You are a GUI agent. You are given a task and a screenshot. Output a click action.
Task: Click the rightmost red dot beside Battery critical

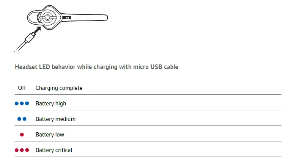tap(27, 150)
